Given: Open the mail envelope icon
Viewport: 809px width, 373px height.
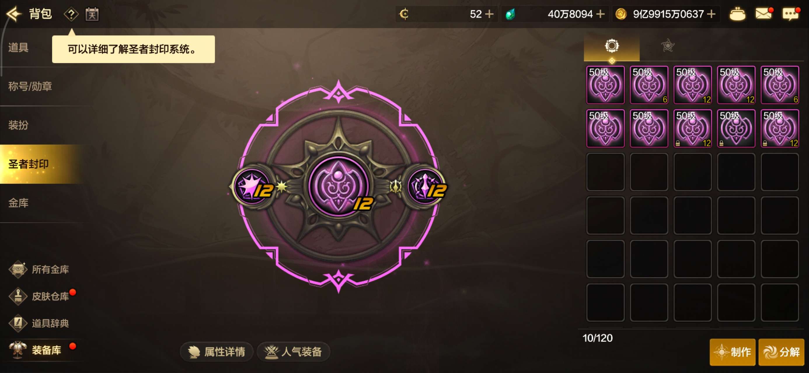Looking at the screenshot, I should 764,14.
